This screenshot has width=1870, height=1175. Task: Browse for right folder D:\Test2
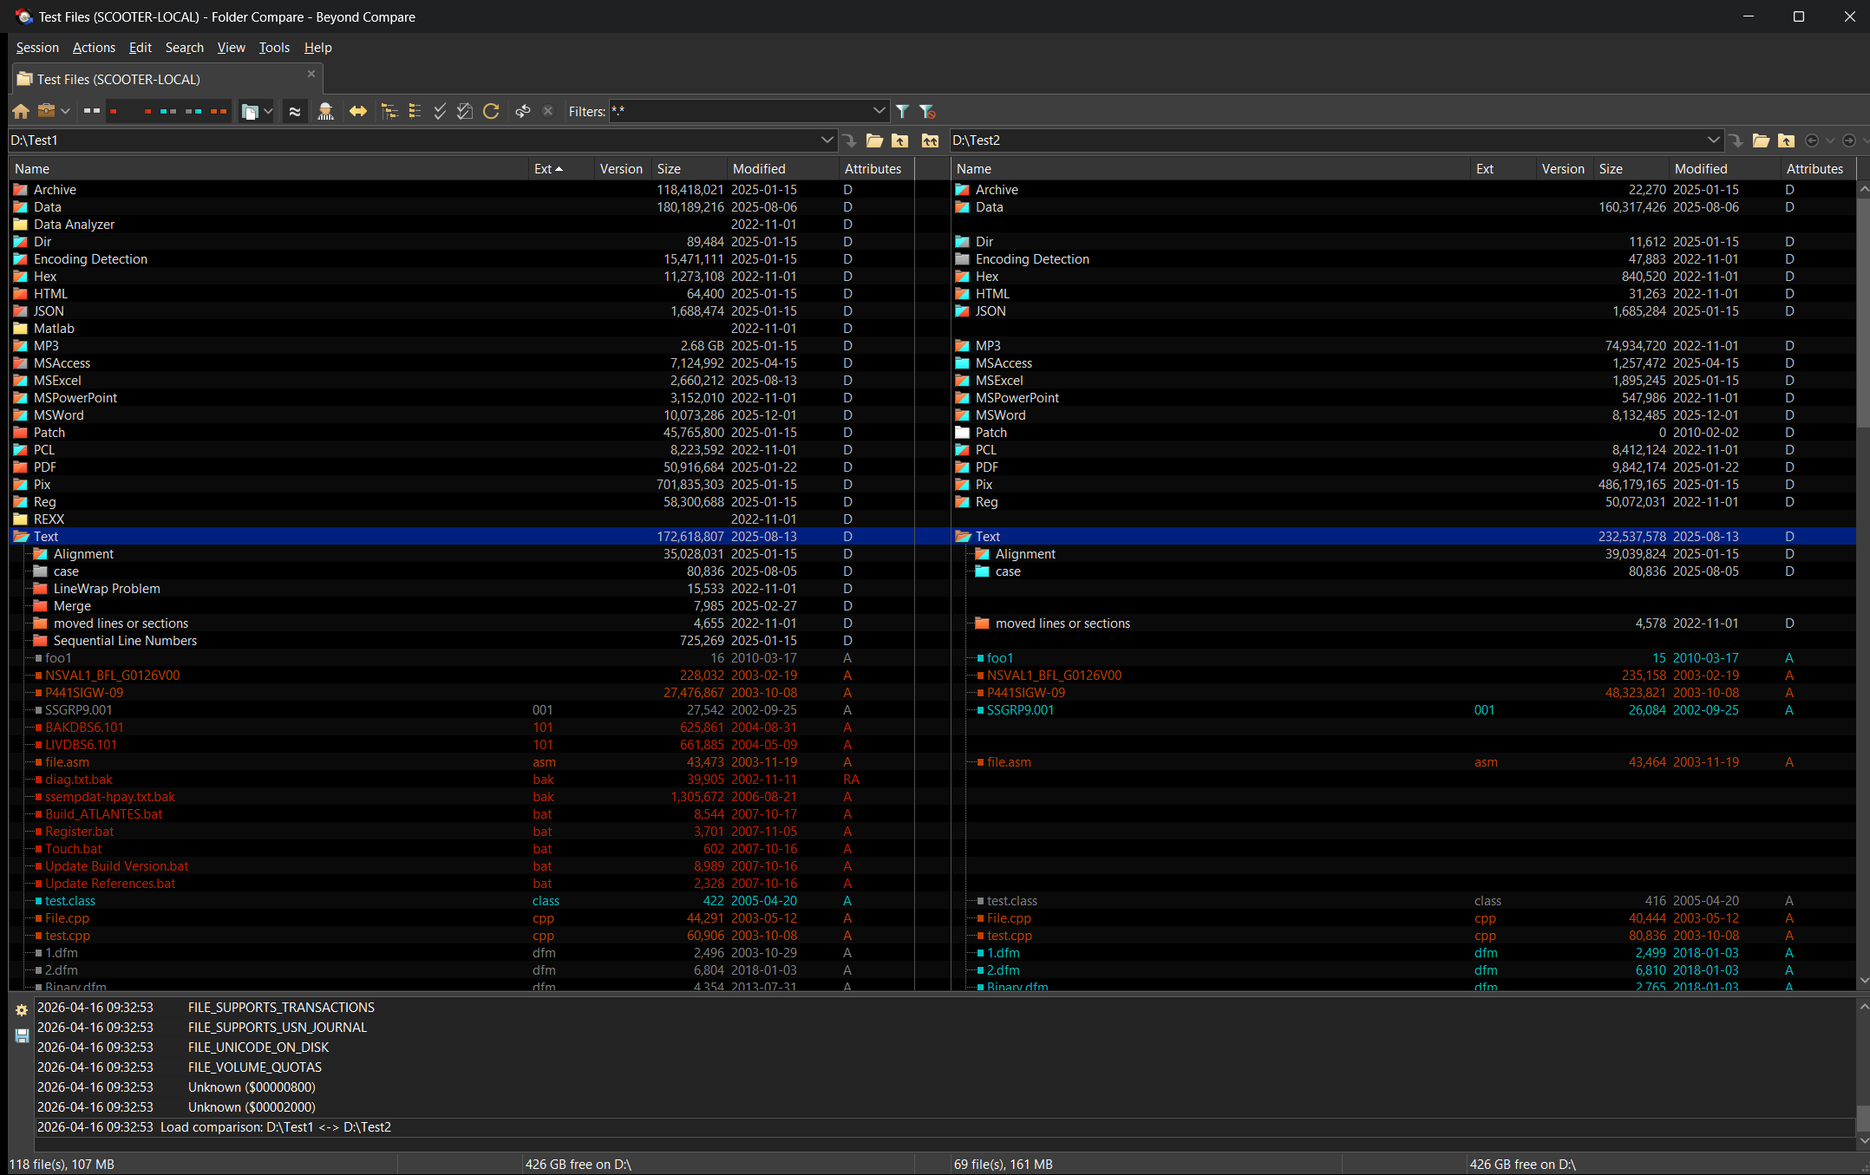click(1761, 140)
